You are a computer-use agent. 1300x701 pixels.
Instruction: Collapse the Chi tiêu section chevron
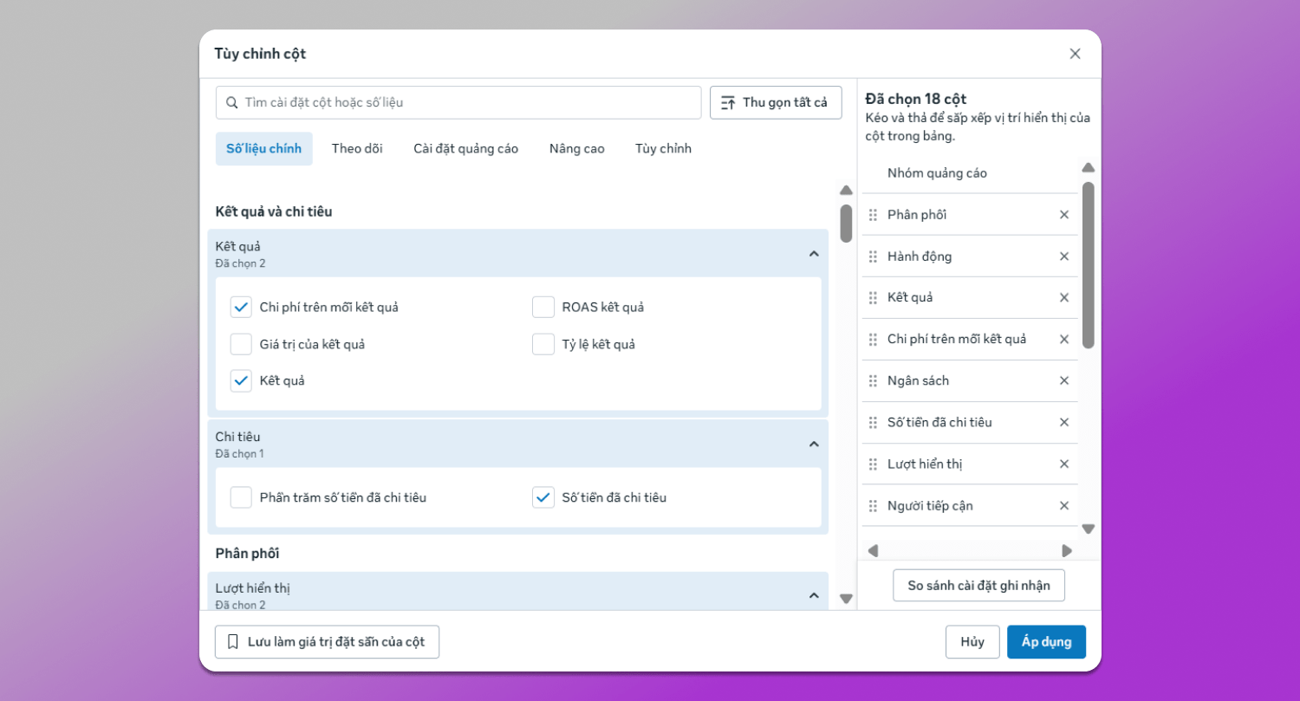[x=813, y=444]
